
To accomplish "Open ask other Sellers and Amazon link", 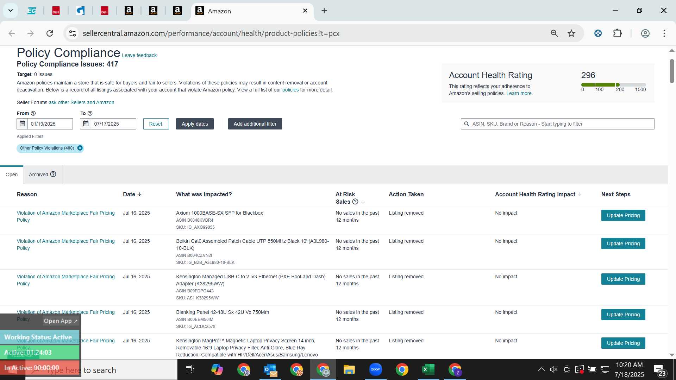I will pyautogui.click(x=81, y=102).
